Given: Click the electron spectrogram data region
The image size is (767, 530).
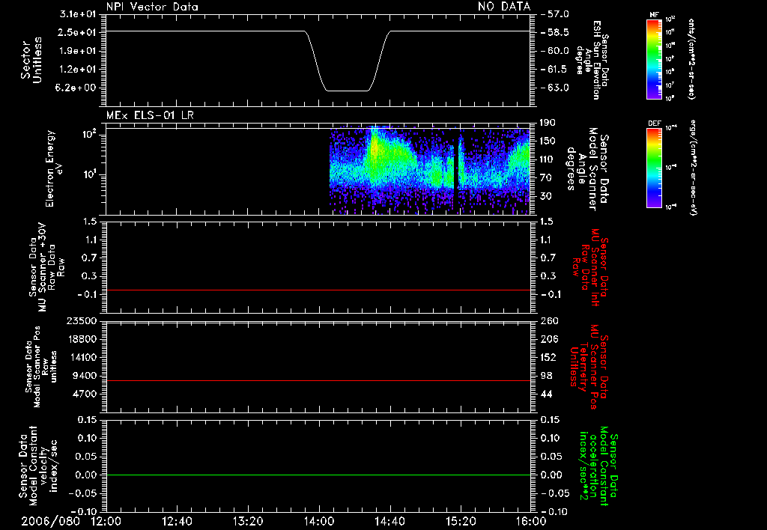Looking at the screenshot, I should (429, 170).
